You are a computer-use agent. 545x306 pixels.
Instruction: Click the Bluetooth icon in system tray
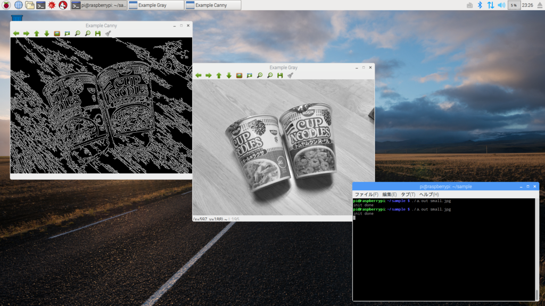480,5
